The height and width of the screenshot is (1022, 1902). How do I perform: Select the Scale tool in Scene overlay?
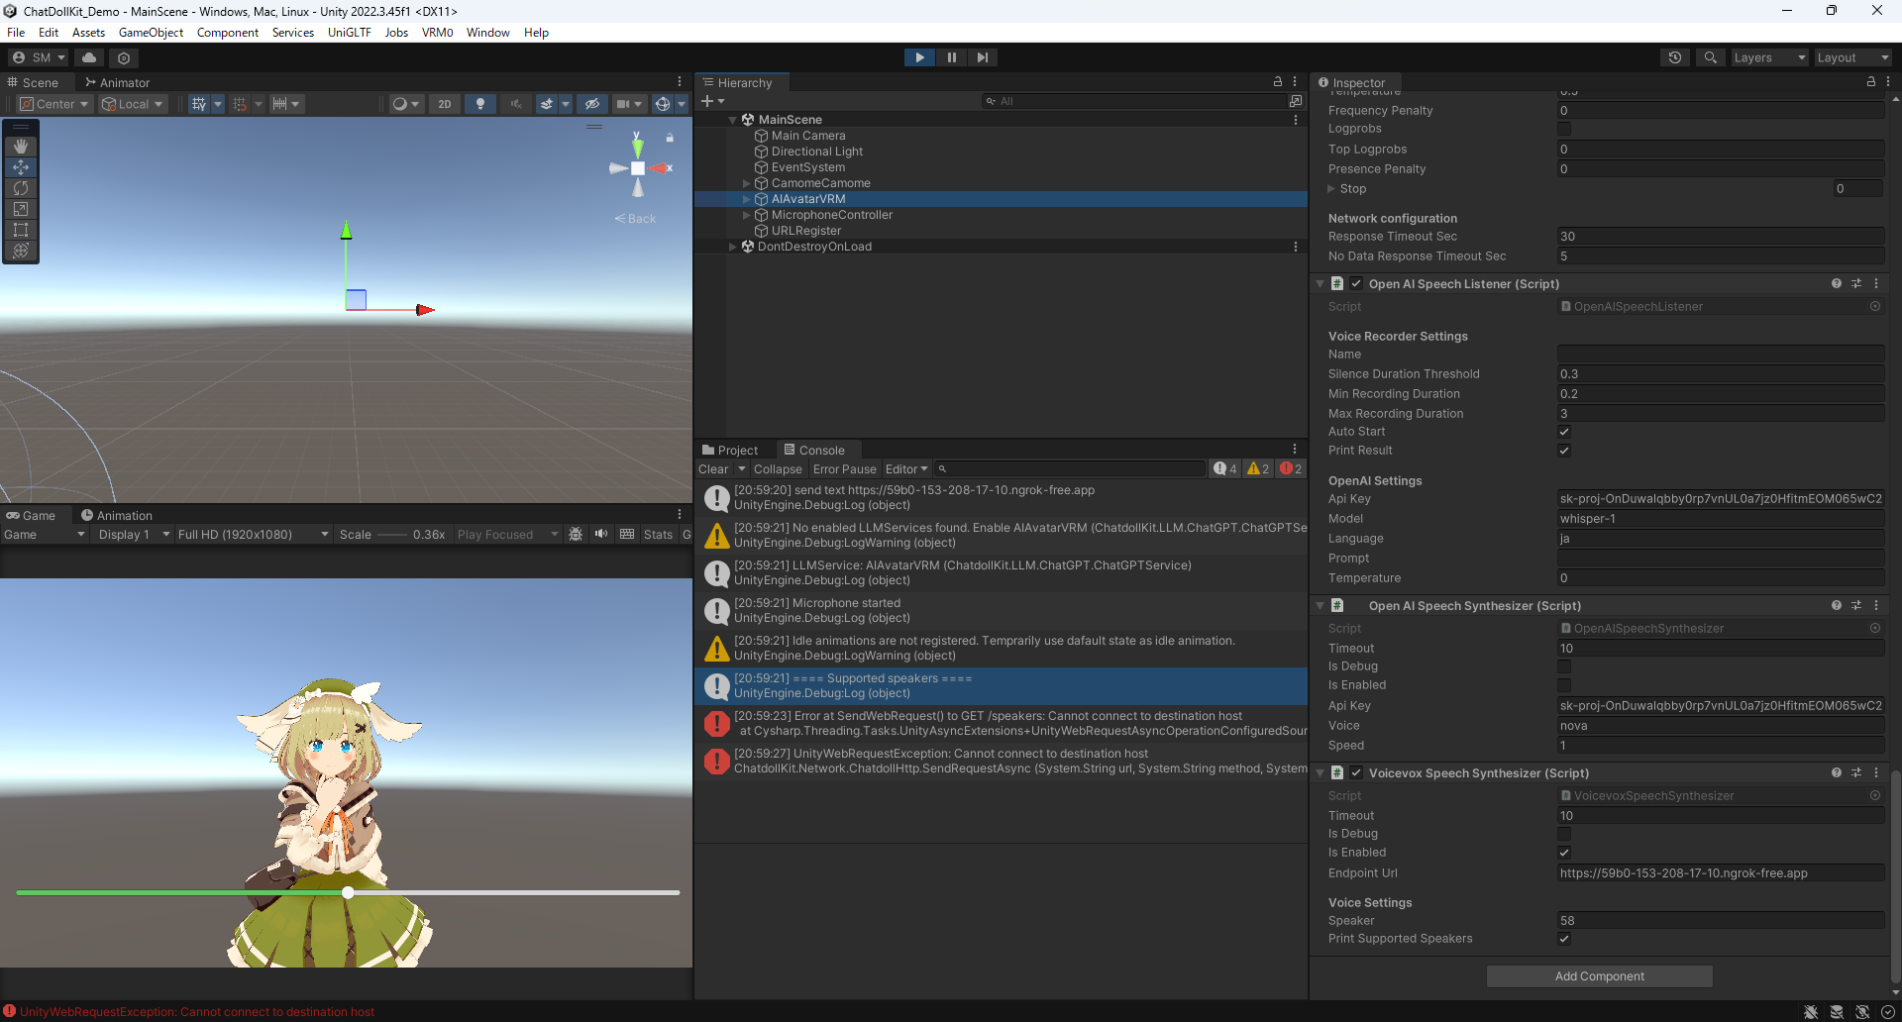[21, 209]
